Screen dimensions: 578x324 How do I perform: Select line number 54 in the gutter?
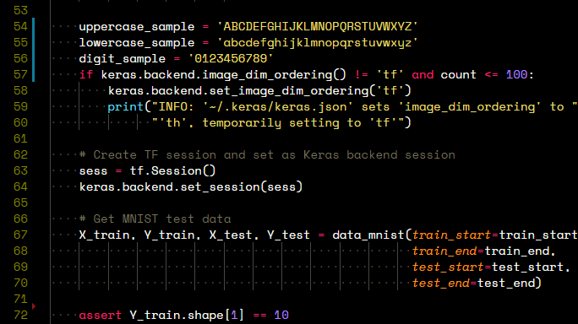coord(20,26)
